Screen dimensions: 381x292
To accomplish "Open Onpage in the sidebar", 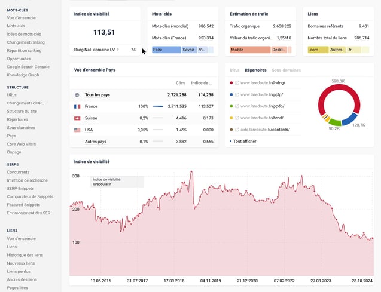I will click(x=14, y=152).
